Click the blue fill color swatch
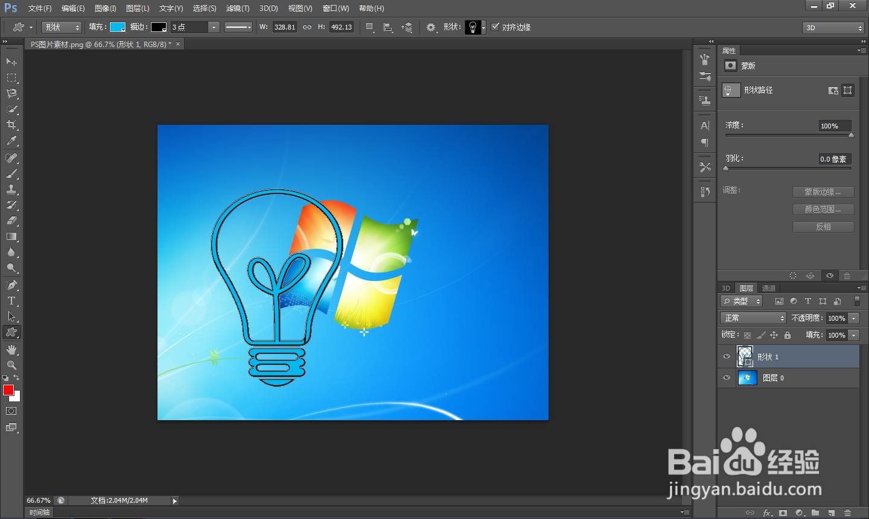Viewport: 869px width, 519px height. point(118,27)
